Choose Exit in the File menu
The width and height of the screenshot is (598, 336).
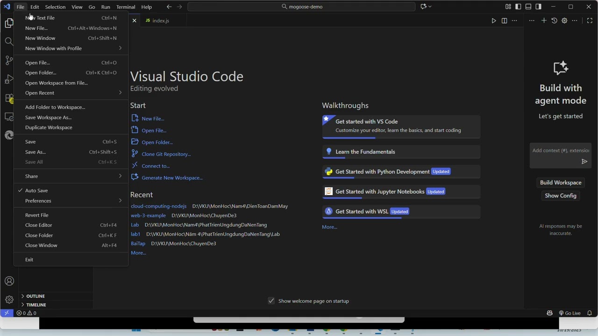(71, 259)
